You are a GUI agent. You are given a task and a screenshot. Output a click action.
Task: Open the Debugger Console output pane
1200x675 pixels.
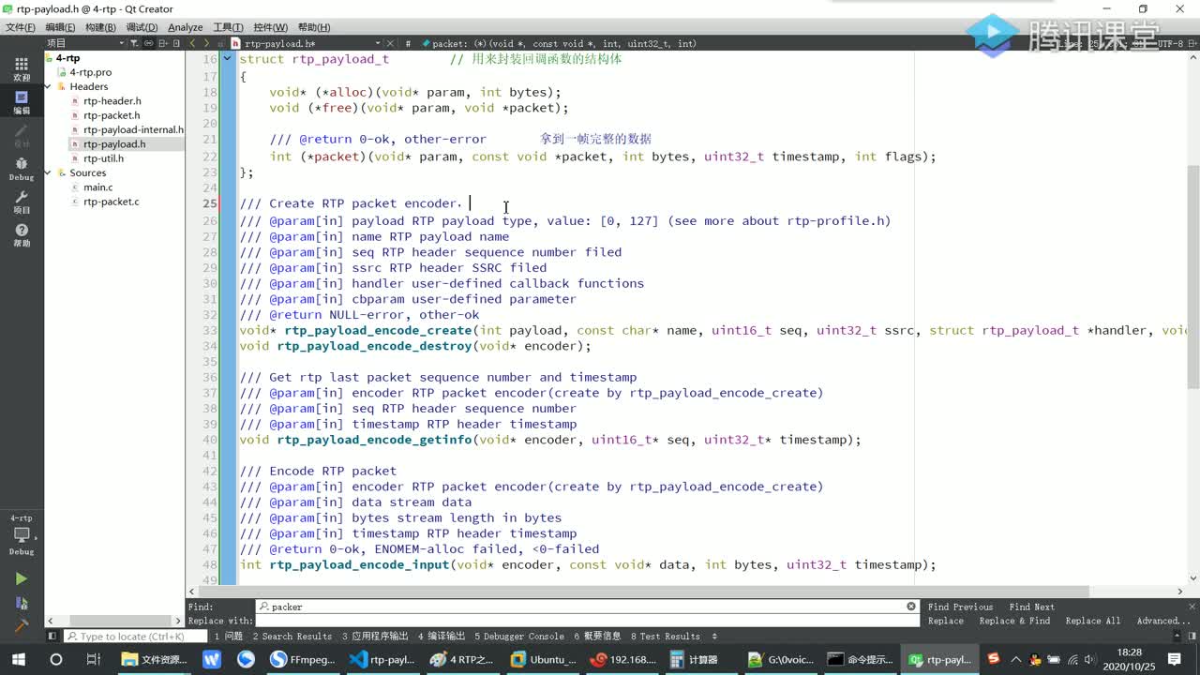pos(518,637)
